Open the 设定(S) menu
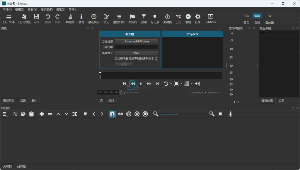Viewport: 300px width, 170px height. [61, 9]
